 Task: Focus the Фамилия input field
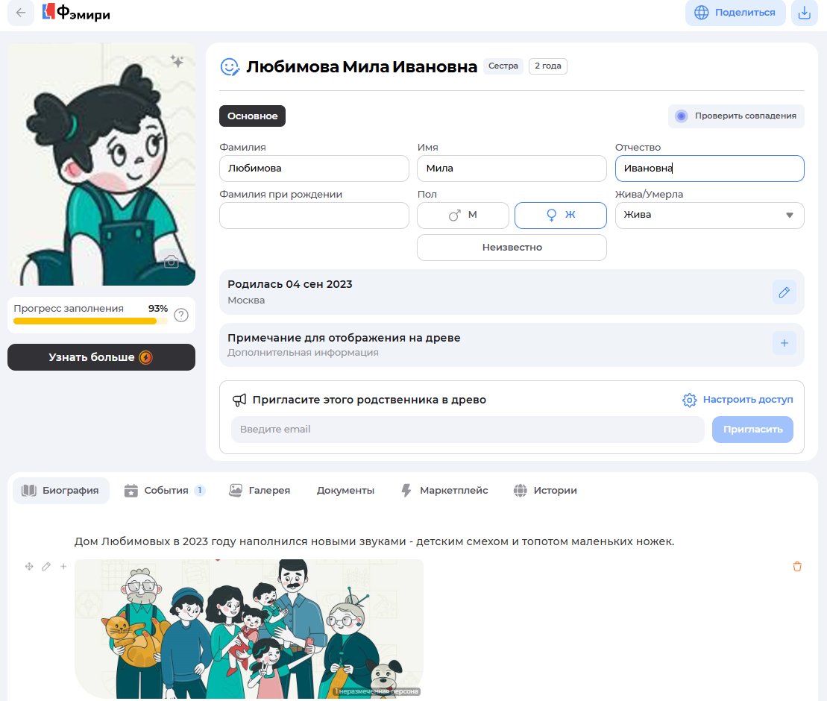click(314, 169)
